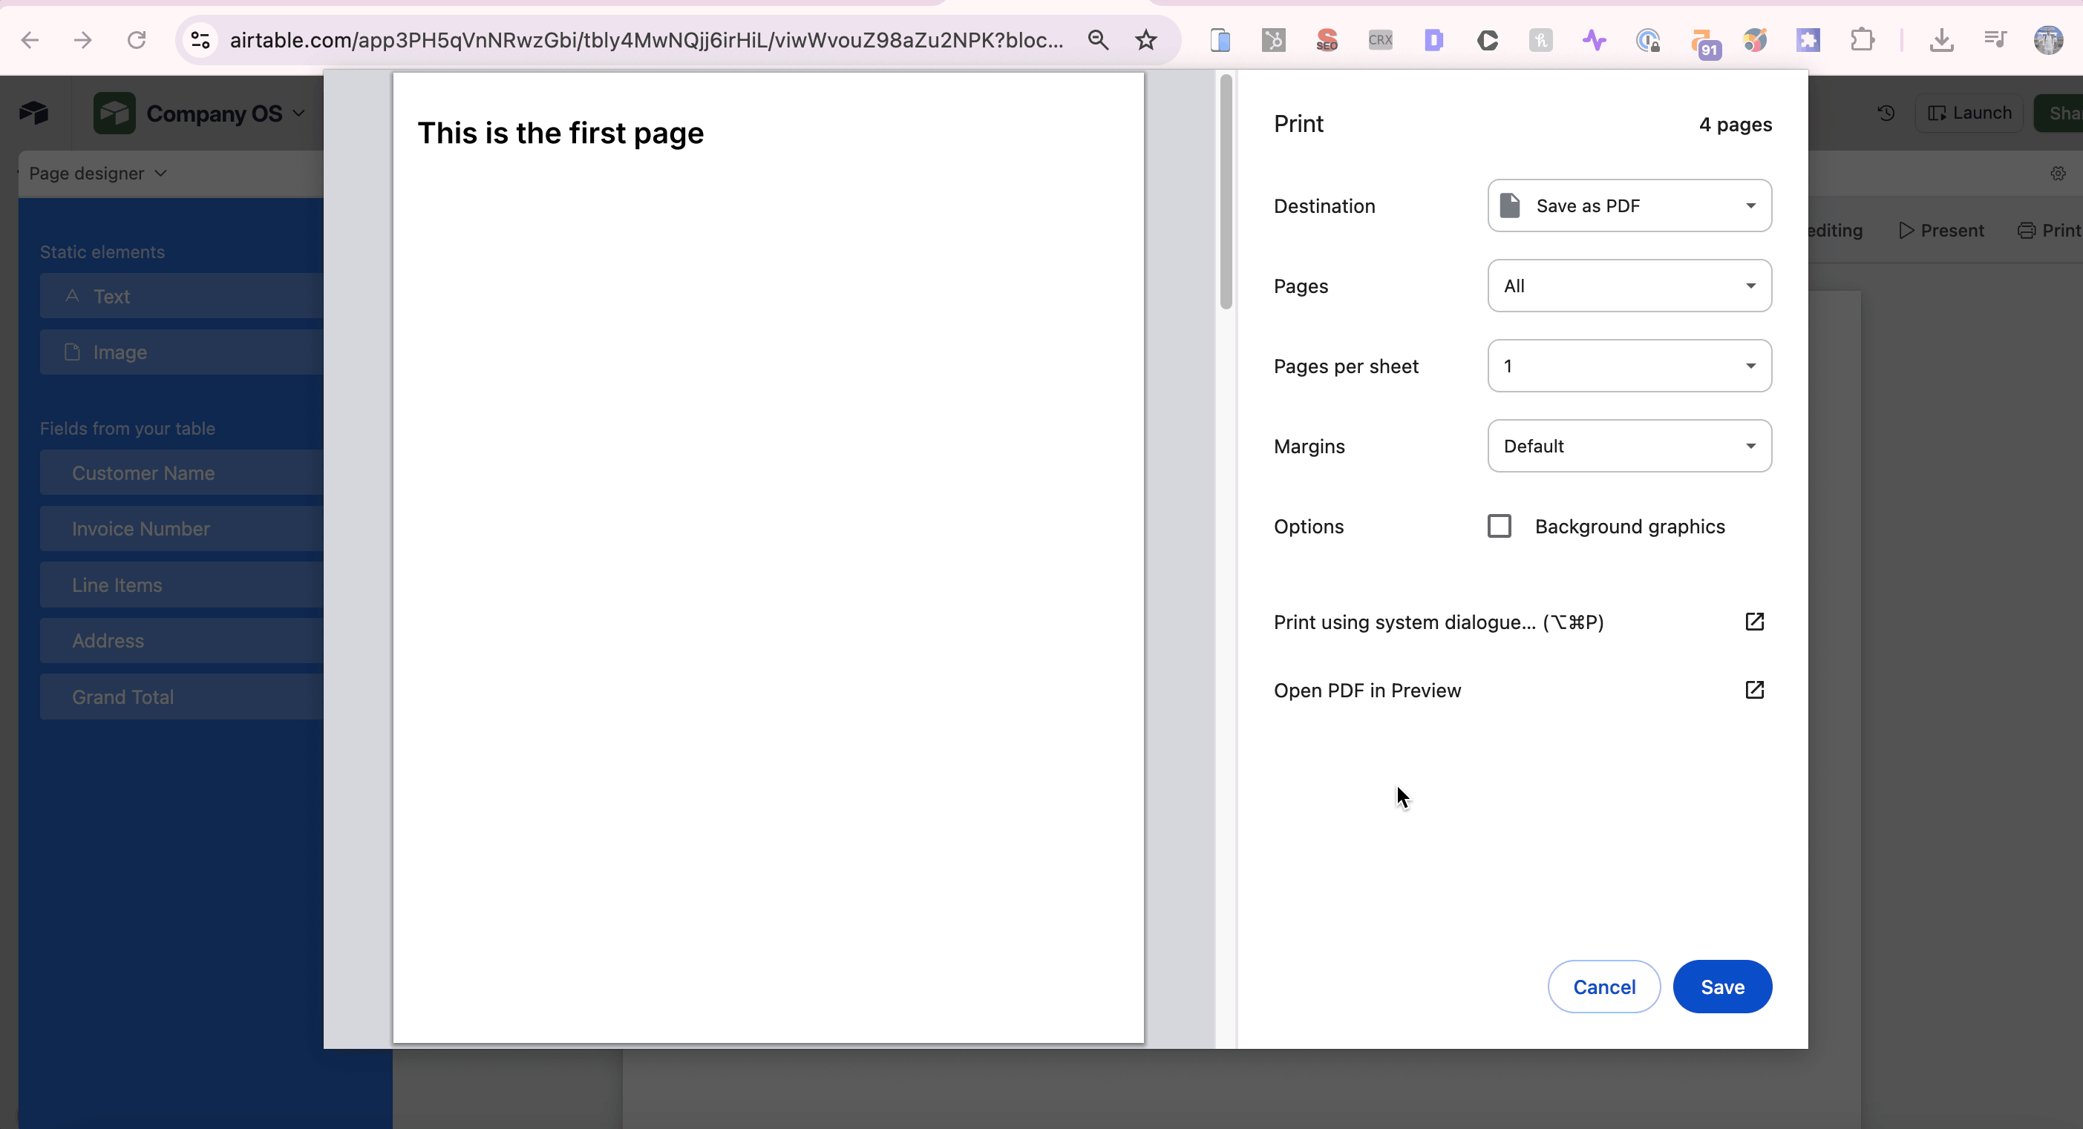Viewport: 2083px width, 1129px height.
Task: Select the Text static element
Action: pos(111,296)
